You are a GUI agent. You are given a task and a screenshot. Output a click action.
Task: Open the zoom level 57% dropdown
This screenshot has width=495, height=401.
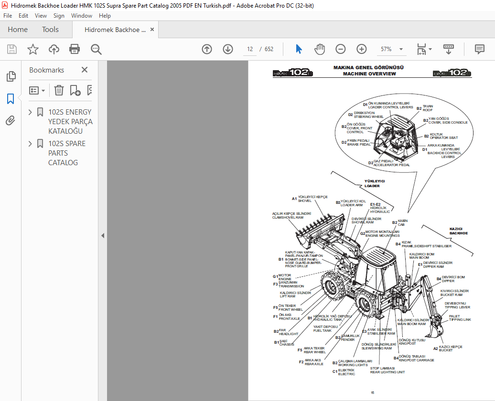click(401, 49)
